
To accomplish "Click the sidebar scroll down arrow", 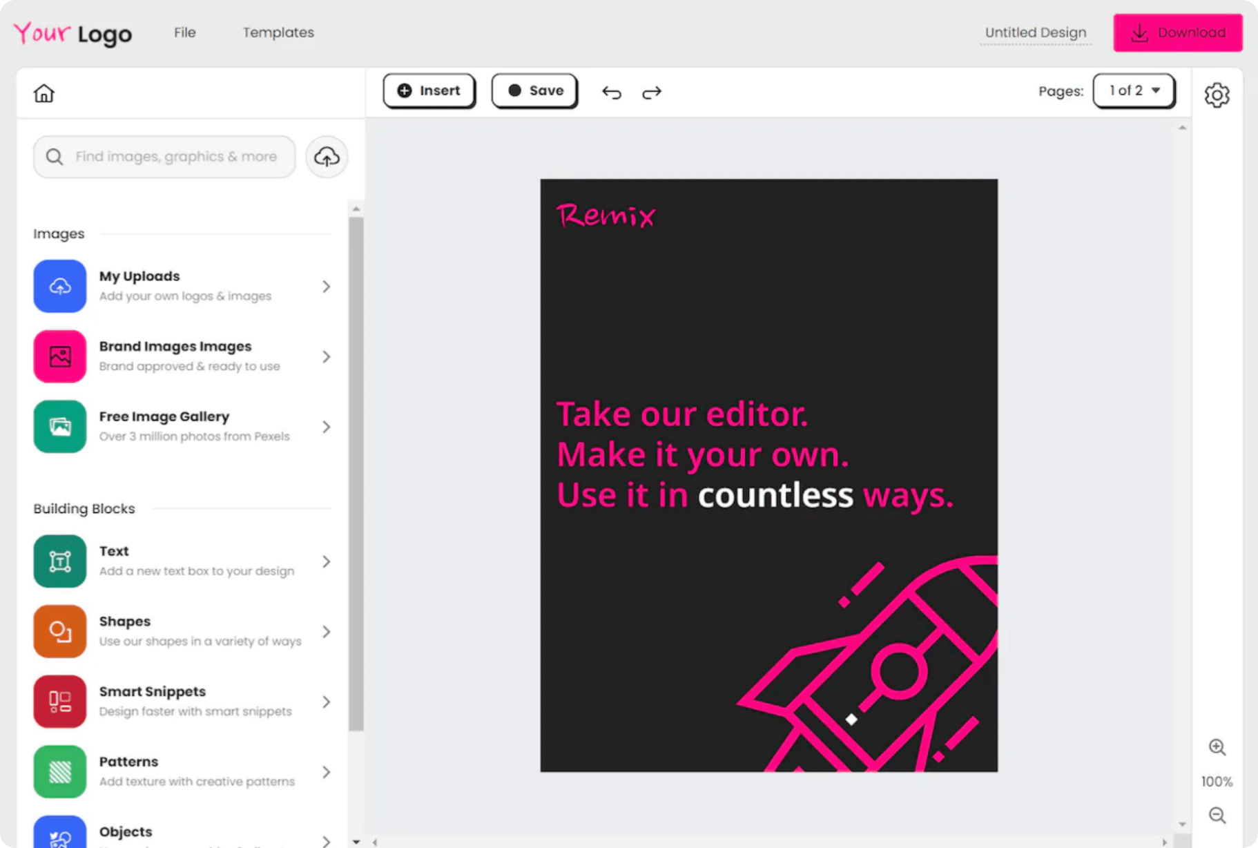I will 356,842.
